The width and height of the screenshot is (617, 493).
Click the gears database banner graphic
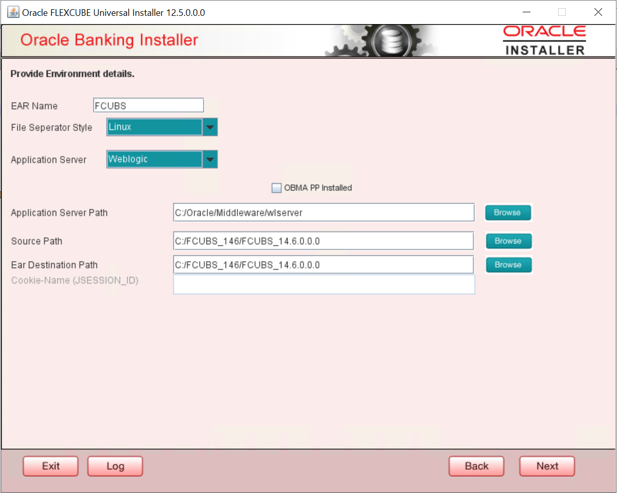(381, 40)
